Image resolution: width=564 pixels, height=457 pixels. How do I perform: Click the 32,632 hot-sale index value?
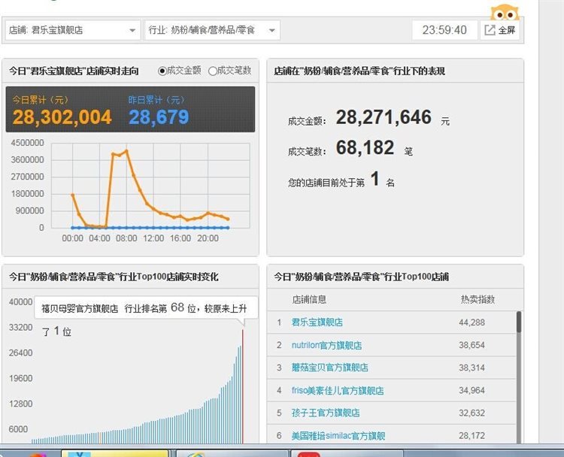pyautogui.click(x=472, y=413)
